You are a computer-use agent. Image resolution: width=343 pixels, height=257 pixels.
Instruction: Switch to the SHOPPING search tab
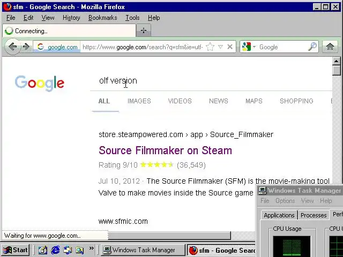click(x=296, y=101)
